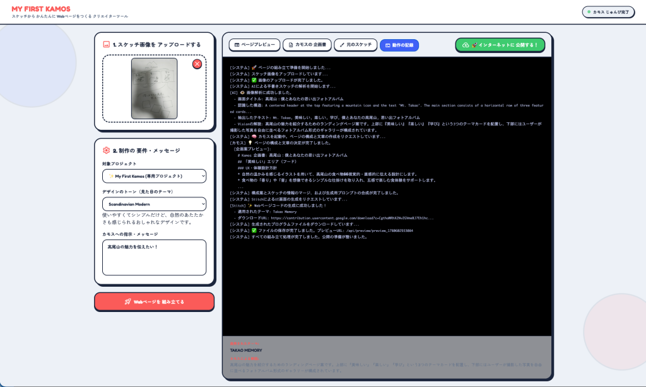The height and width of the screenshot is (387, 646).
Task: Click the インターネットに公開する button
Action: (x=500, y=45)
